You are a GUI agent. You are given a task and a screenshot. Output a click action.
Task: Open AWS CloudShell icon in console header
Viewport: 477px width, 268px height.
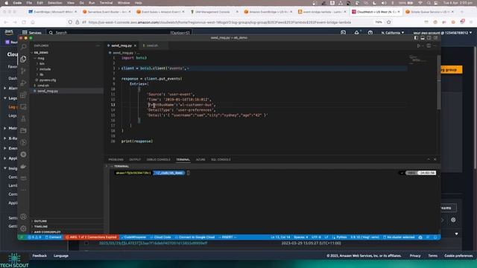click(x=343, y=33)
